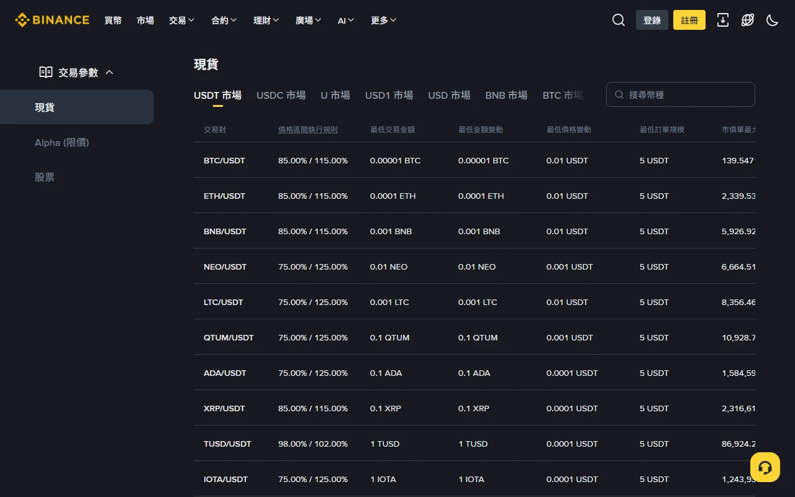Click the LTC/USDT trading pair
Screen dimensions: 795x497
tap(224, 302)
